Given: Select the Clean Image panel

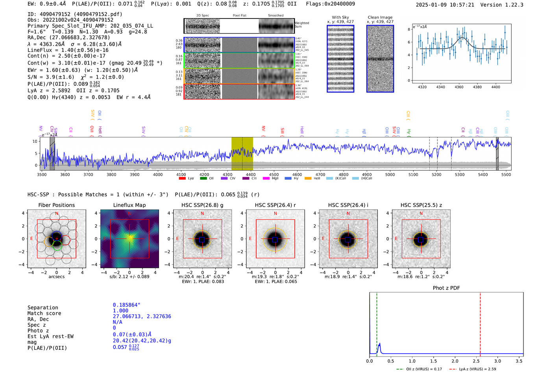Looking at the screenshot, I should tap(380, 59).
